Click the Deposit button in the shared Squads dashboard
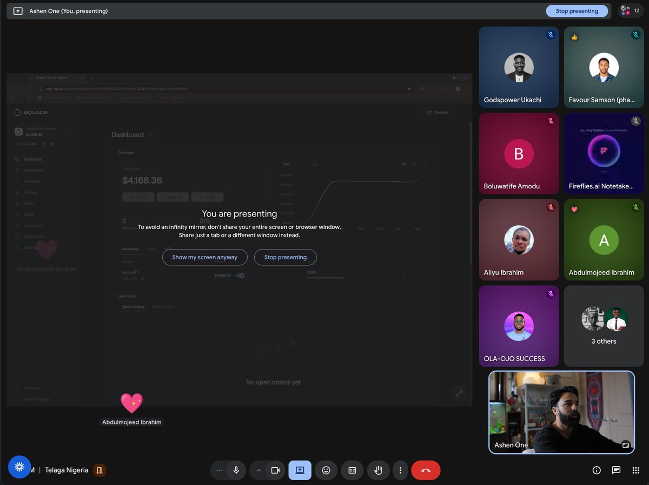 click(173, 197)
